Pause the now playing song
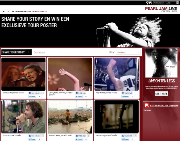 (x=8, y=11)
